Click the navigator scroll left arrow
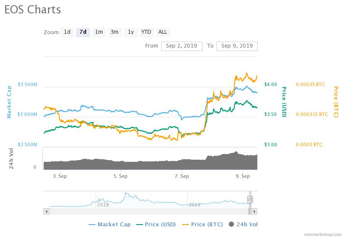Image resolution: width=346 pixels, height=238 pixels. [x=46, y=212]
